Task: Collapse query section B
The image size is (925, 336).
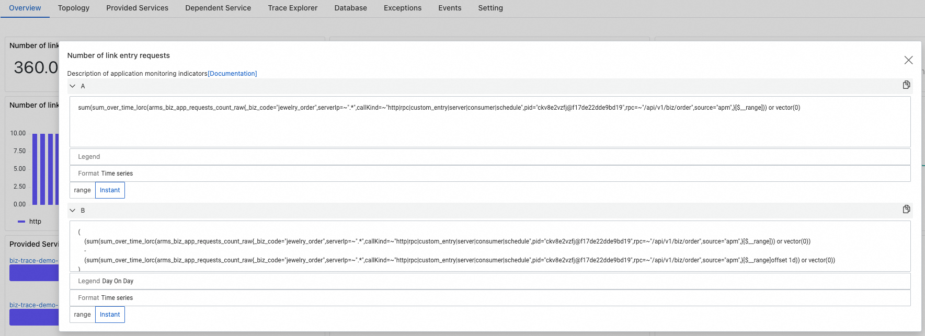Action: coord(73,211)
